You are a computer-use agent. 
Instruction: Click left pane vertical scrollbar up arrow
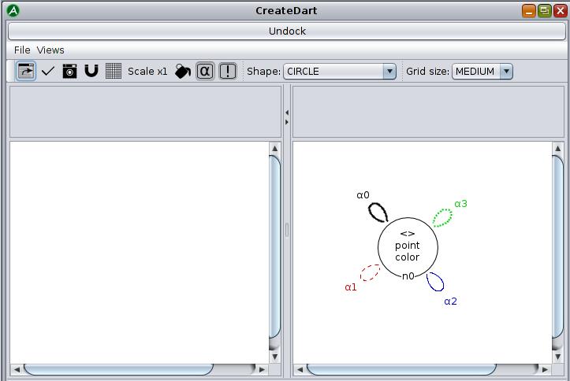(275, 149)
